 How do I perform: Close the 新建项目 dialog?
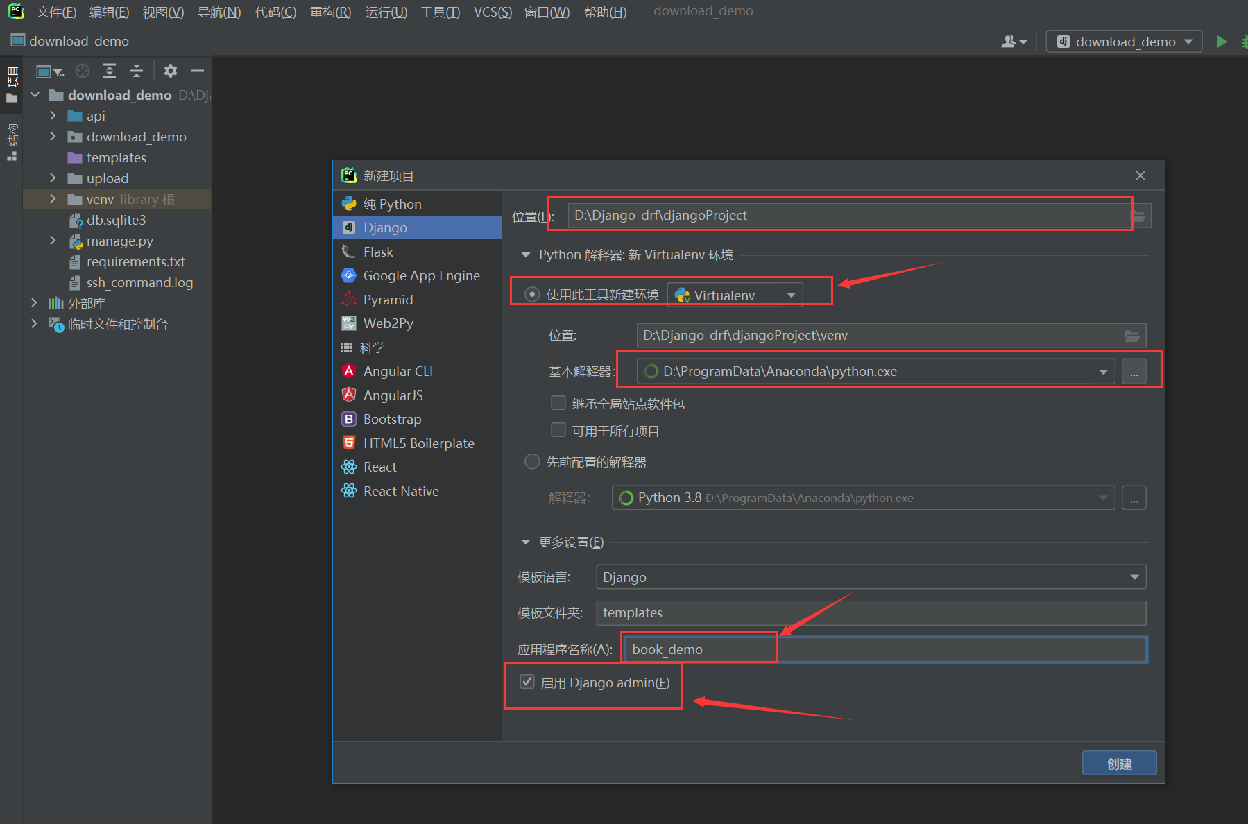coord(1140,175)
